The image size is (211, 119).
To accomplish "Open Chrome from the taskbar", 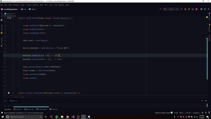I will [67, 117].
